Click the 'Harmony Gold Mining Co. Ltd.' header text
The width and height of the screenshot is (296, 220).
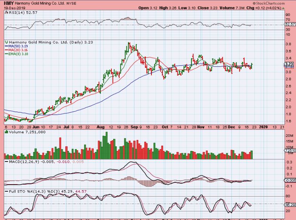(40, 3)
